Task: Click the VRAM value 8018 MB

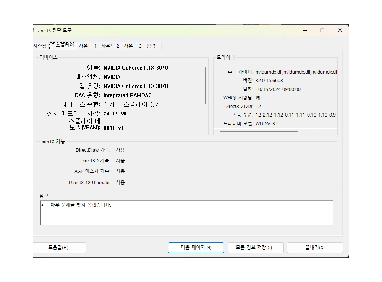Action: click(115, 128)
